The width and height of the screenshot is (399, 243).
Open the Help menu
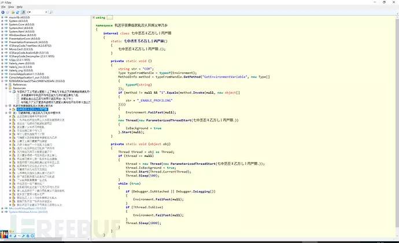(x=20, y=7)
